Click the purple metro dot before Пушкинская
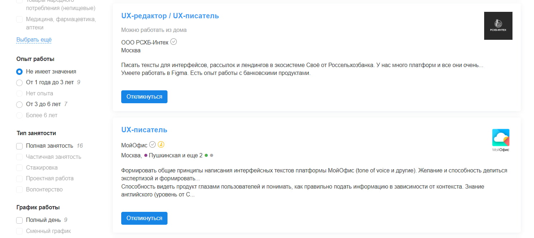 (145, 155)
